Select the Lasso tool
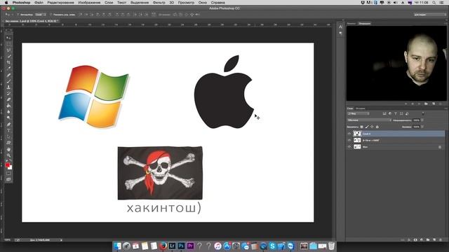This screenshot has height=252, width=449. [x=8, y=50]
